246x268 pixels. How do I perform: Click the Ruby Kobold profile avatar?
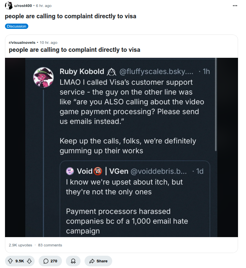(43, 77)
